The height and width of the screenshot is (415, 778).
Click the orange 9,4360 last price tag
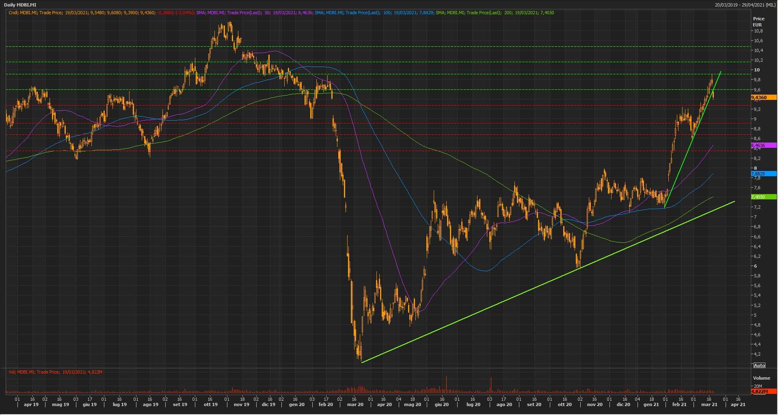[763, 97]
